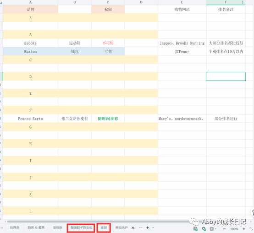Screen dimensions: 254x233
Task: Switch to second red-boxed sheet tab
Action: [104, 228]
